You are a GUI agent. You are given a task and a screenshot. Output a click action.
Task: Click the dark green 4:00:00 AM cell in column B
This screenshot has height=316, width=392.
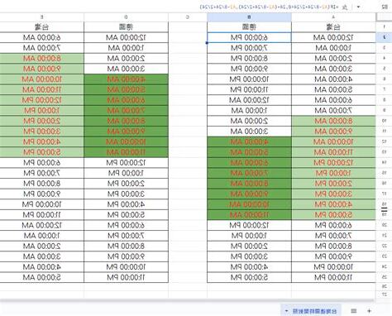coord(249,142)
